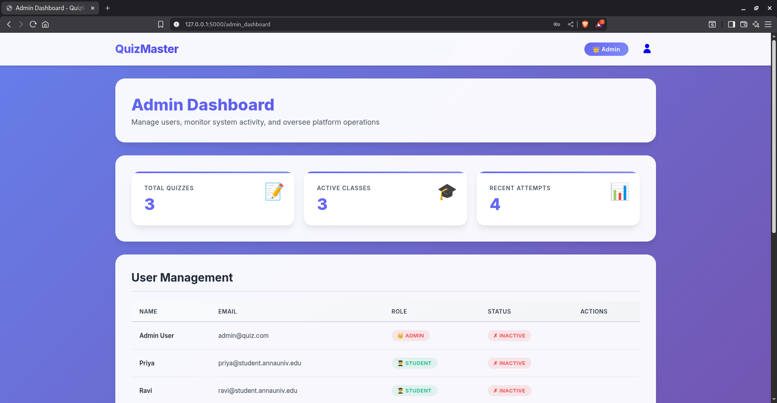This screenshot has width=777, height=403.
Task: Go forward in browser history
Action: 21,24
